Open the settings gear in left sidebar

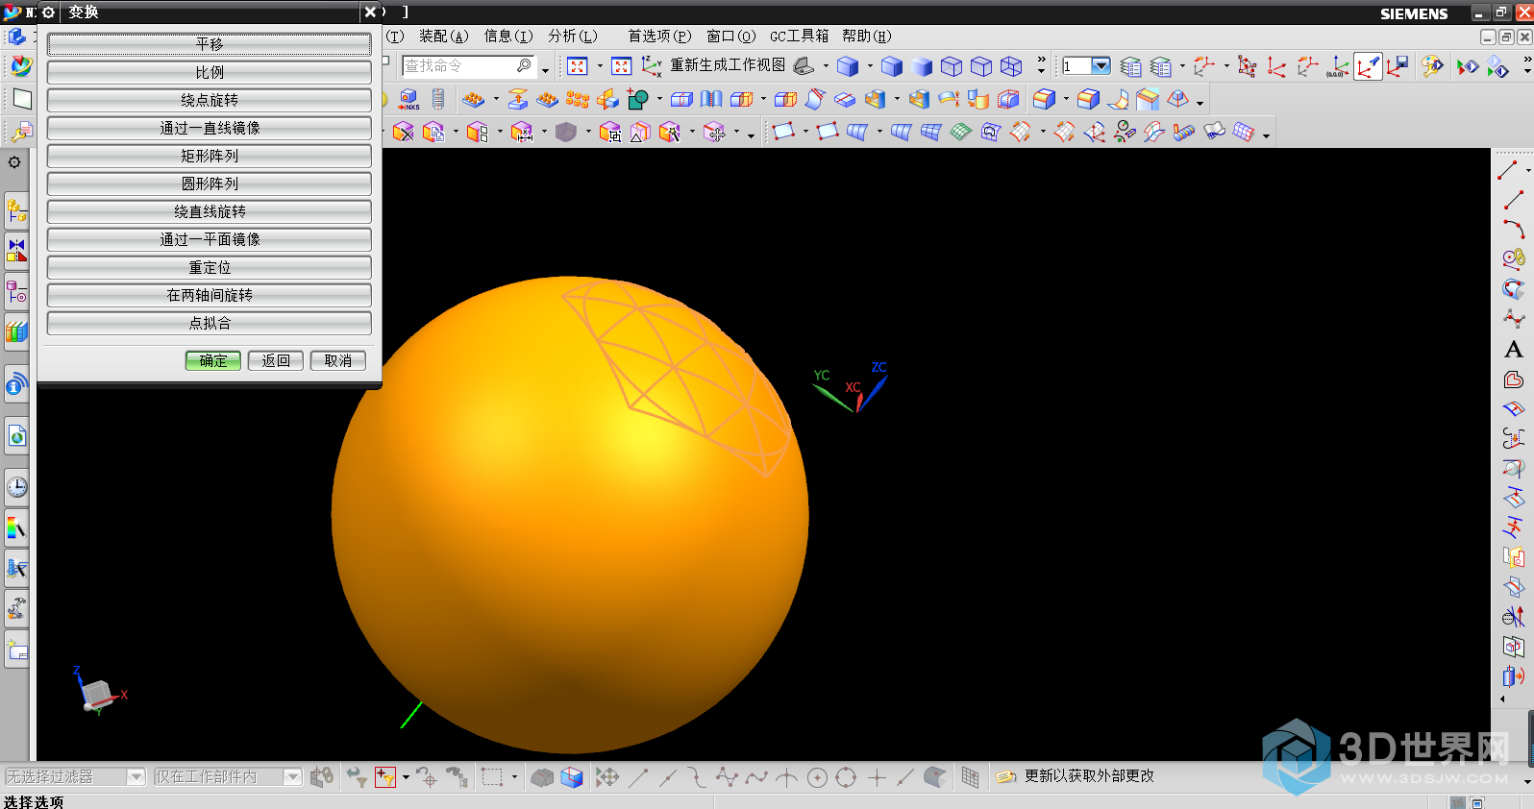point(14,162)
